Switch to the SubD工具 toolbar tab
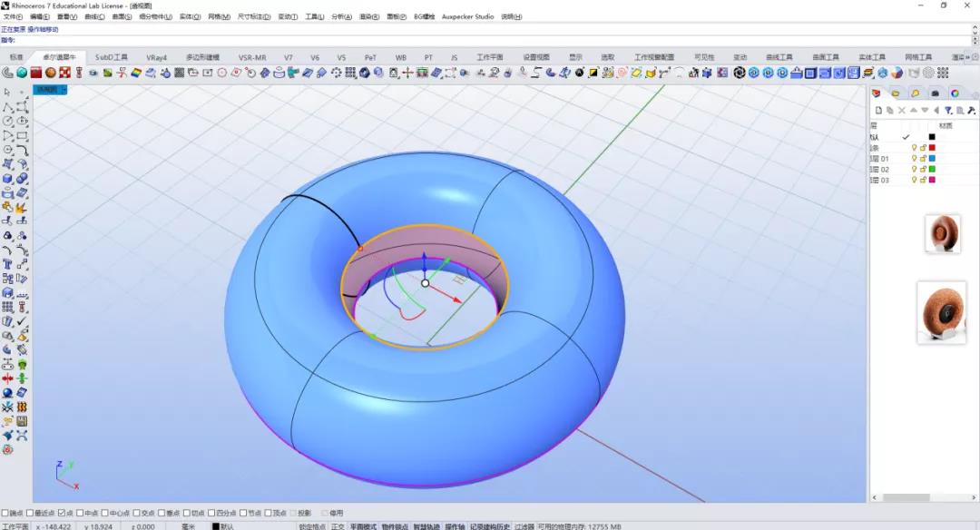The image size is (980, 530). [112, 57]
